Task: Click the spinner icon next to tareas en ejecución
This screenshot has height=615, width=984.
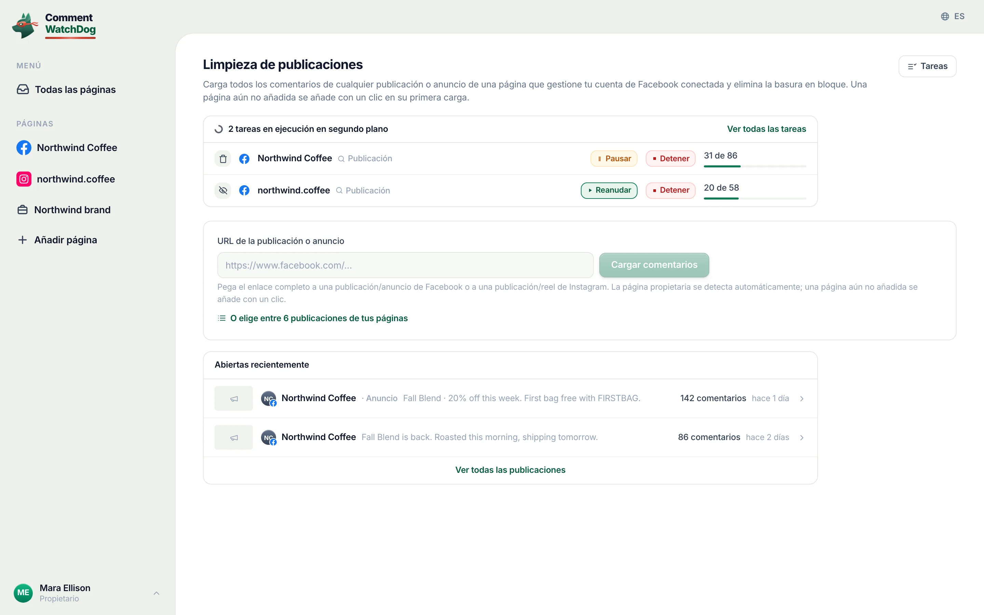Action: click(x=219, y=129)
